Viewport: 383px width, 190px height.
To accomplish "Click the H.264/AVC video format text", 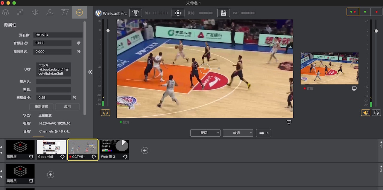I will [x=55, y=123].
